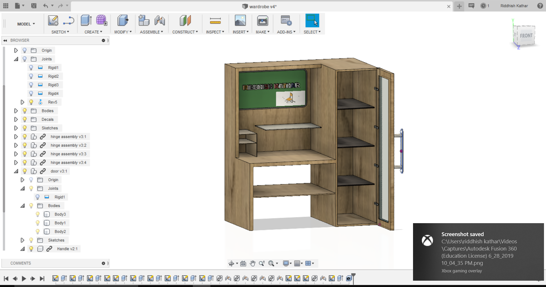
Task: Activate the Select tool icon
Action: click(x=312, y=20)
